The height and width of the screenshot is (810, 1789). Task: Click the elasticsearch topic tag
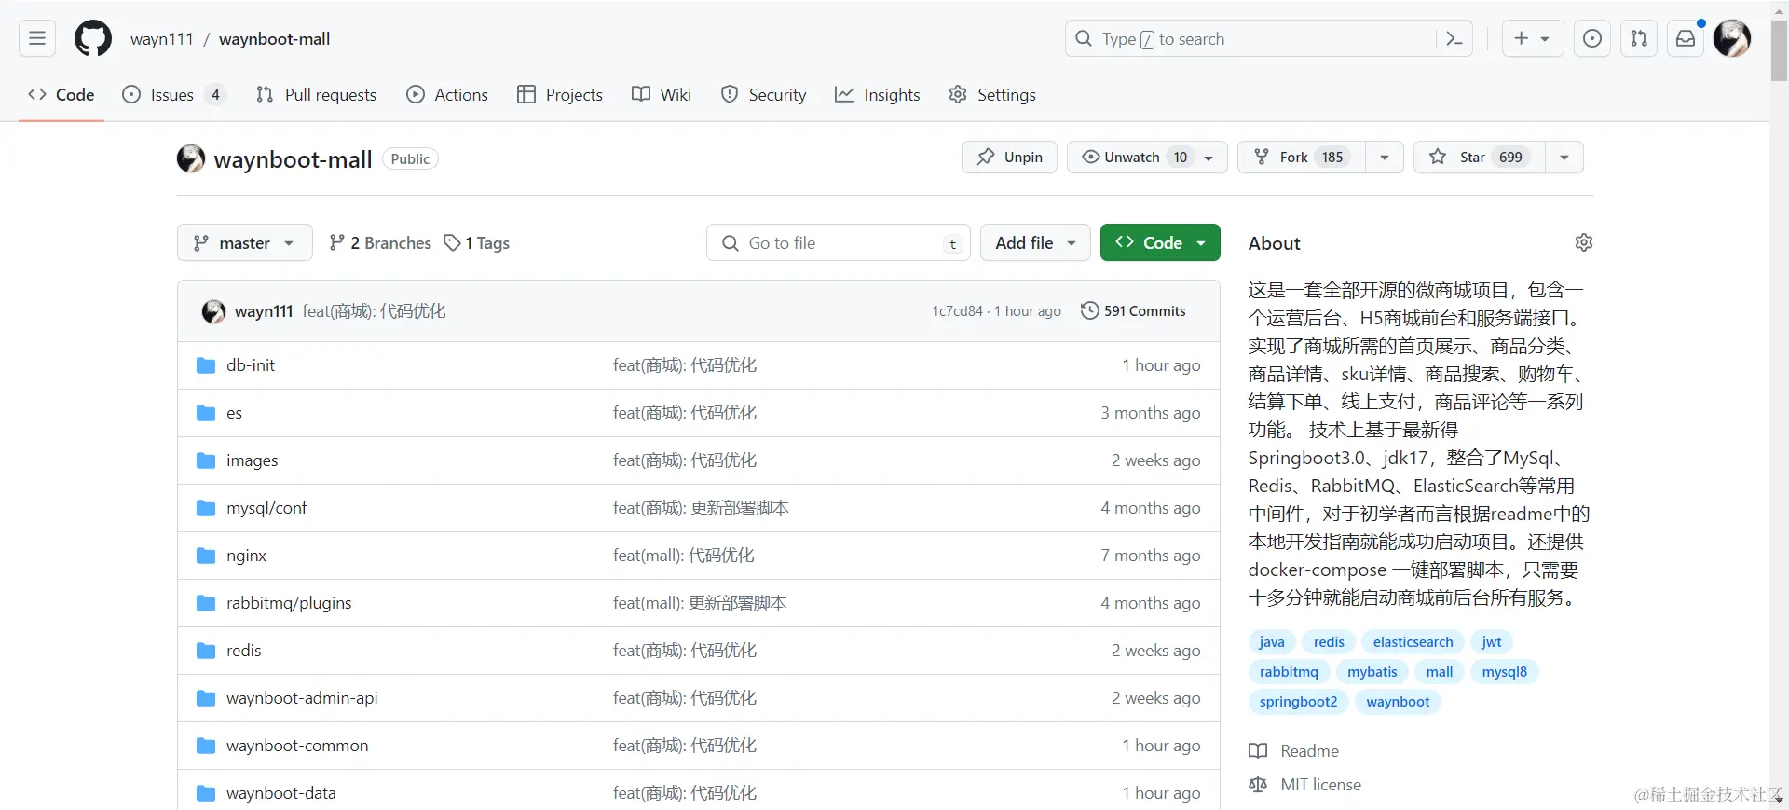point(1413,642)
